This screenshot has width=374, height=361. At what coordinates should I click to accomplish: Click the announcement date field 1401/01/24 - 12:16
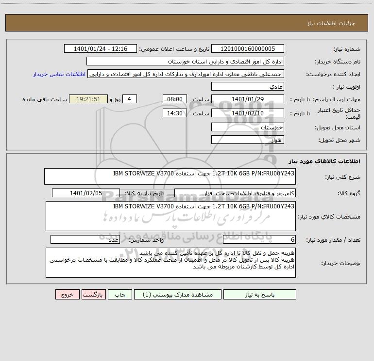pyautogui.click(x=101, y=48)
